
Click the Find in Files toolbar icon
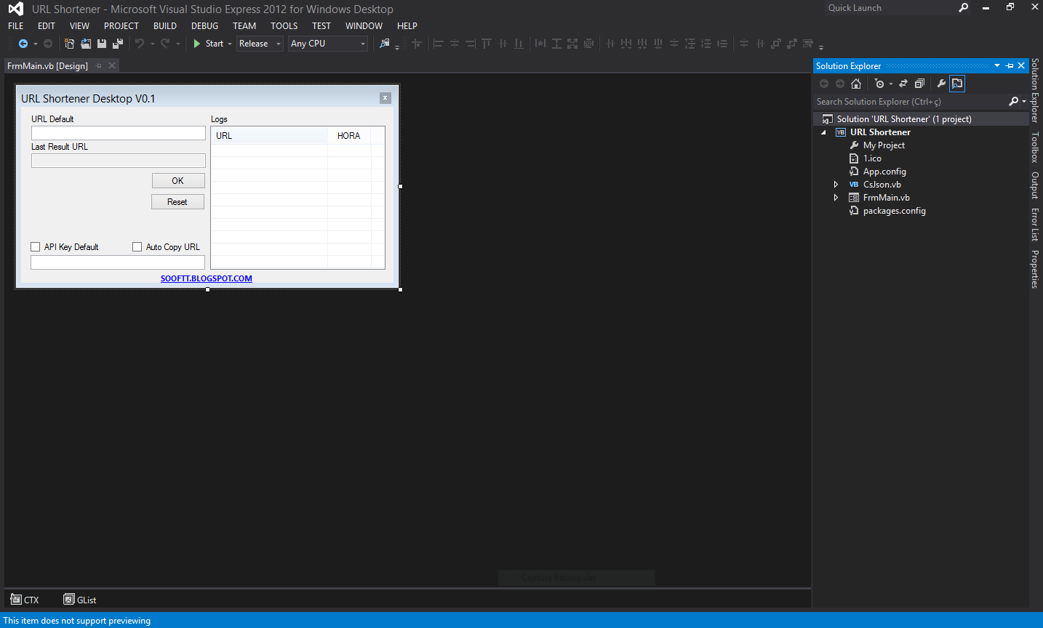pos(385,44)
